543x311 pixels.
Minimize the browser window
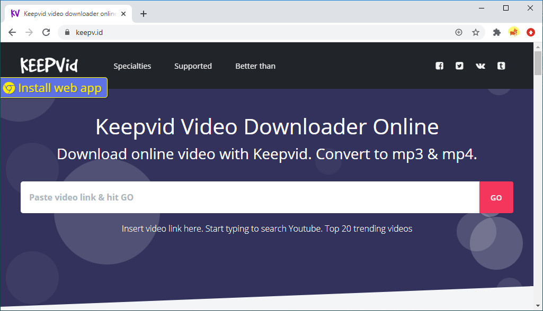482,8
